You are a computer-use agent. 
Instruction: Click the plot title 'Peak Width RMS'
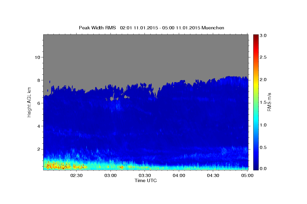click(x=97, y=28)
